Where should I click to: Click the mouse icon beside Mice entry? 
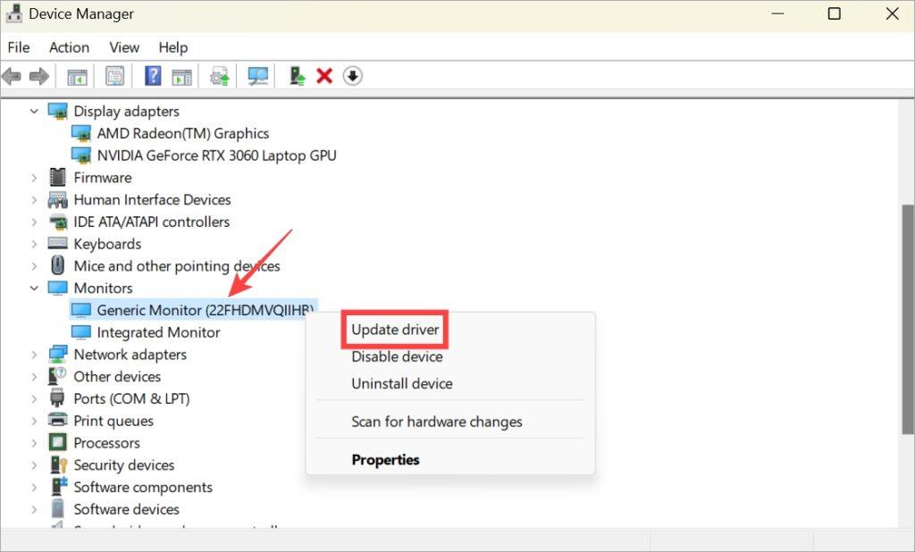point(58,265)
